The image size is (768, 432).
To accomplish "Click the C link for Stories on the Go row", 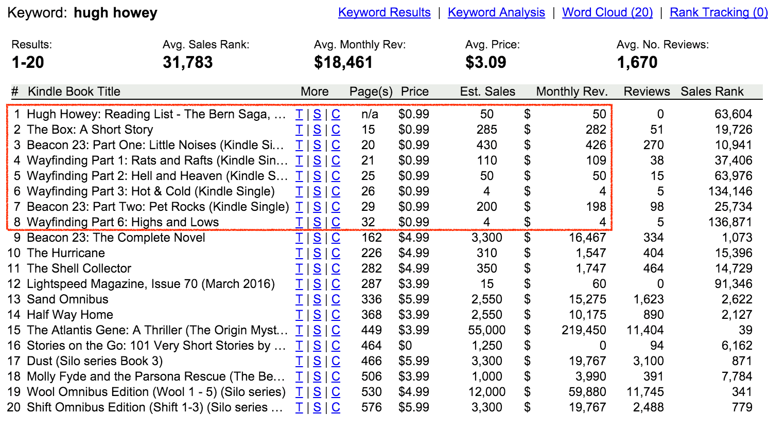I will click(336, 346).
